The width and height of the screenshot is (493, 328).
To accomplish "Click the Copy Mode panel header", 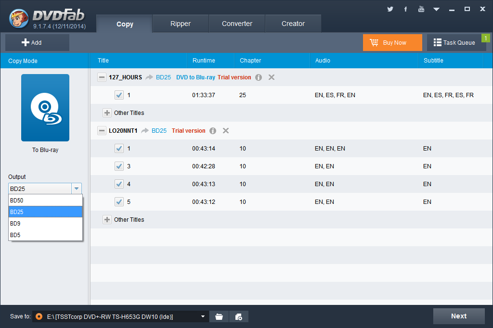I will [45, 61].
